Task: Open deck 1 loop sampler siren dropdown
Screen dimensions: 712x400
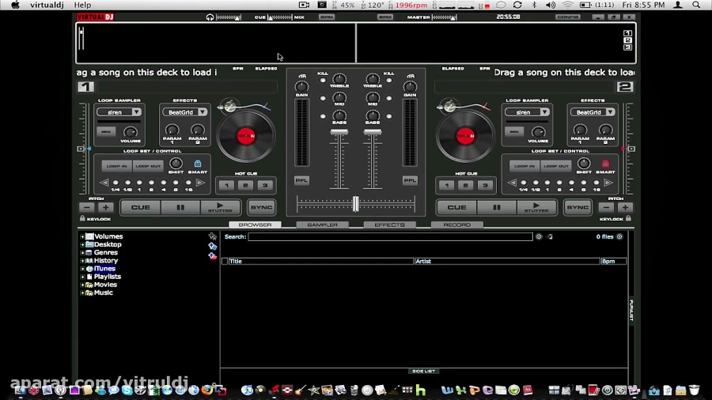Action: pyautogui.click(x=136, y=112)
